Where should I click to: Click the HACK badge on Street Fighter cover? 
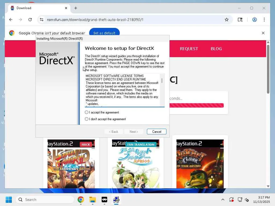[86, 145]
